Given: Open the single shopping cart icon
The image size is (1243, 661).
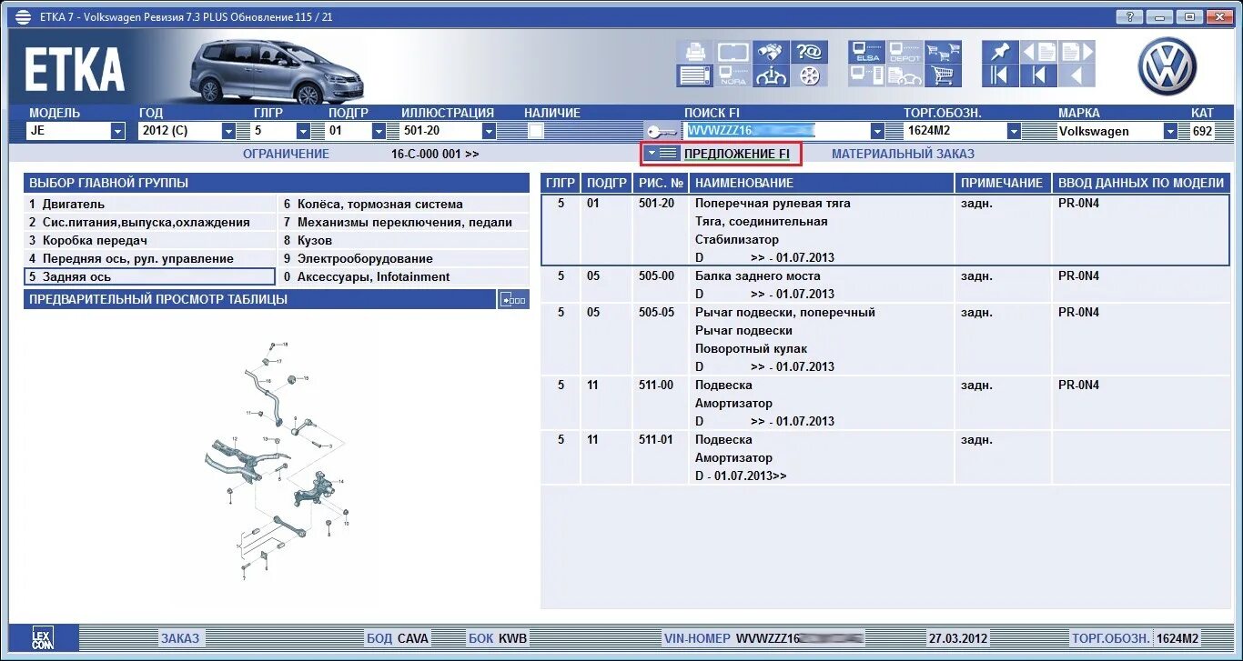Looking at the screenshot, I should pyautogui.click(x=944, y=75).
